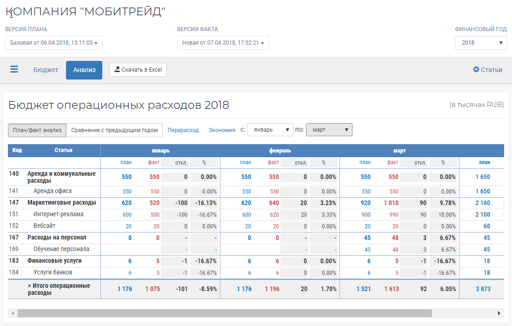The height and width of the screenshot is (326, 512).
Task: Open the hamburger navigation menu
Action: point(14,69)
